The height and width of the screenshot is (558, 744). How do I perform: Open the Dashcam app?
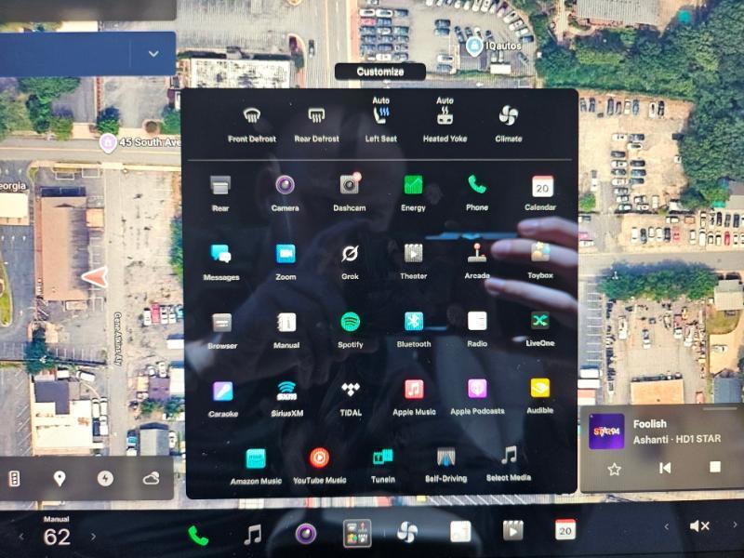(350, 193)
